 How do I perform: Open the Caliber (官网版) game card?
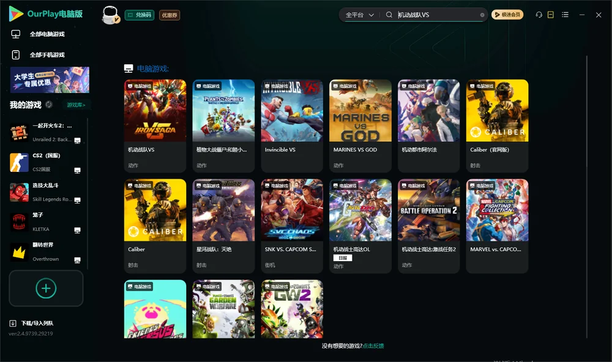click(497, 125)
